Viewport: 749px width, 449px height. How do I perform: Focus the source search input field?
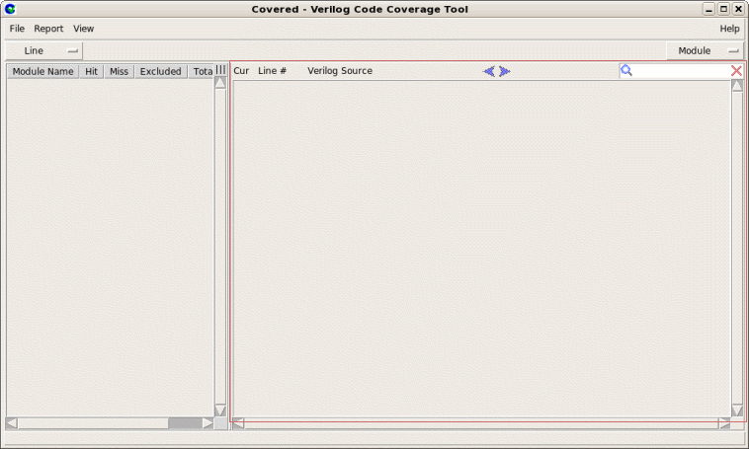(681, 71)
